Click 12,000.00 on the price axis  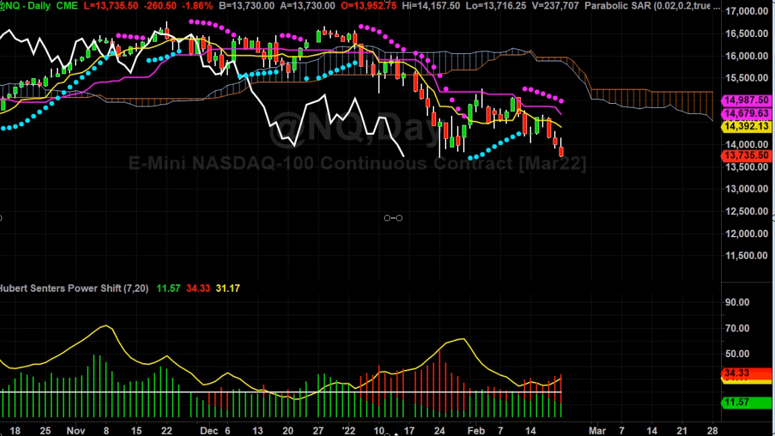click(746, 234)
